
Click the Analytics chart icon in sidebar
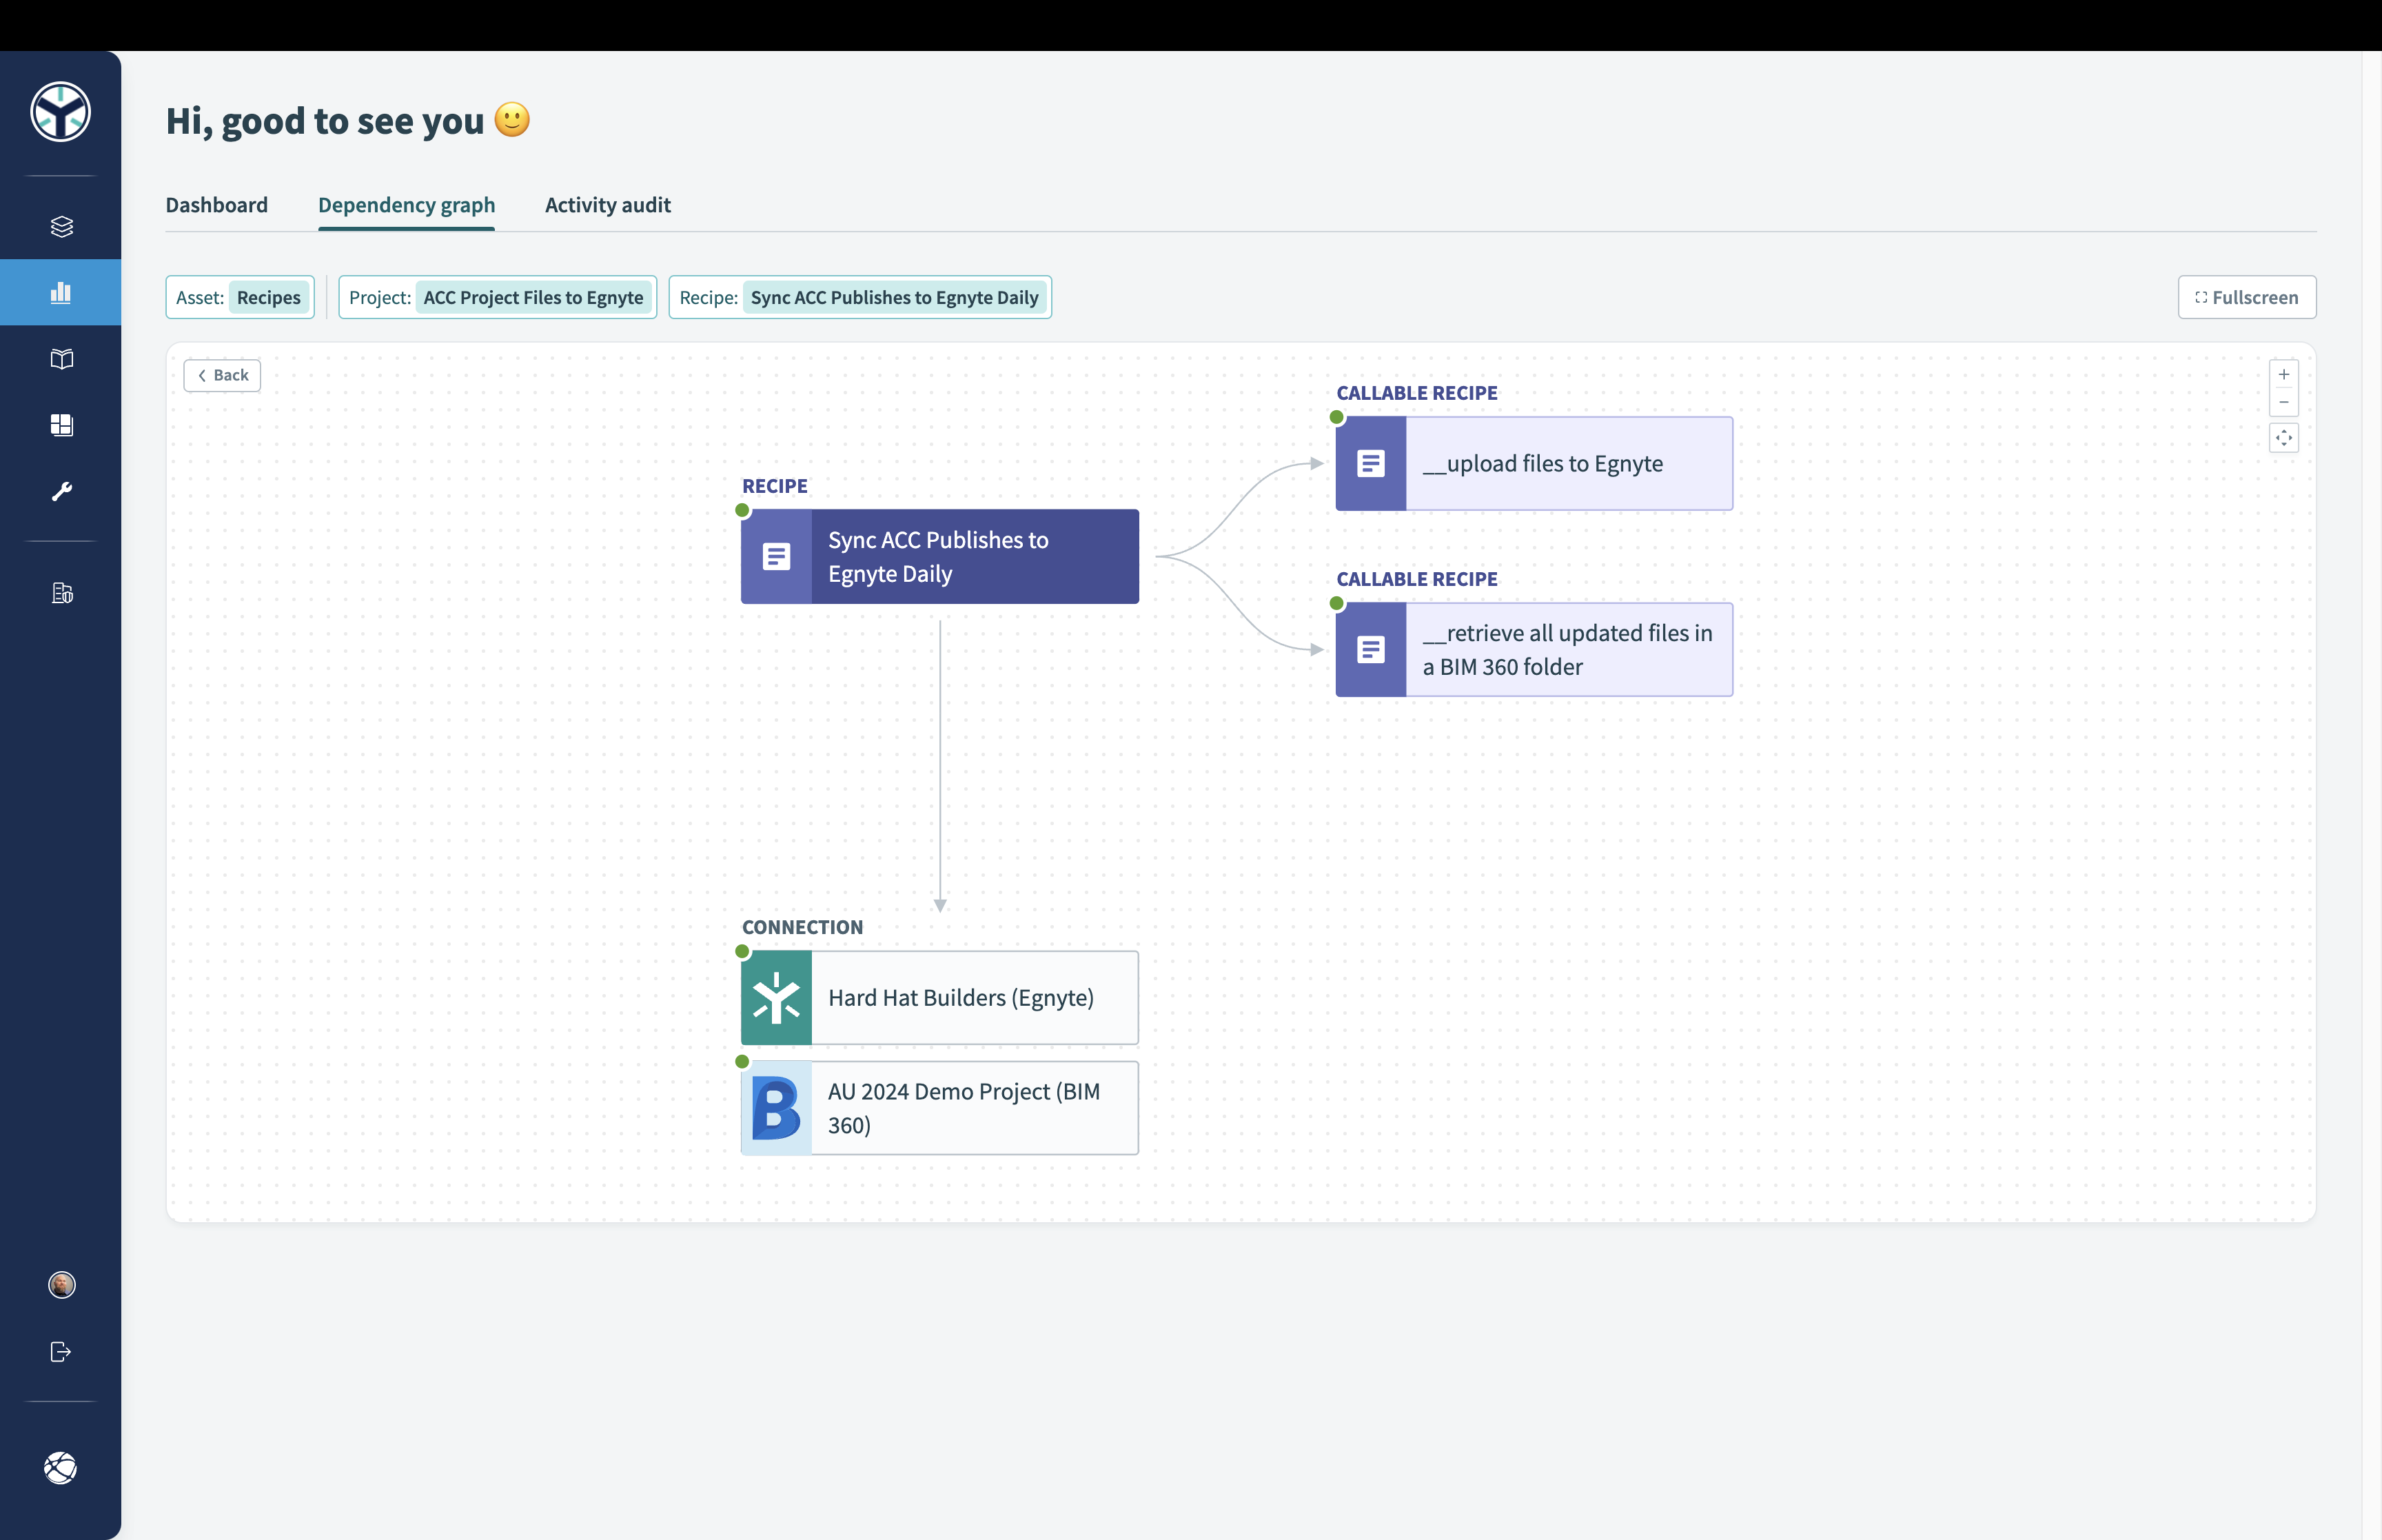click(61, 292)
